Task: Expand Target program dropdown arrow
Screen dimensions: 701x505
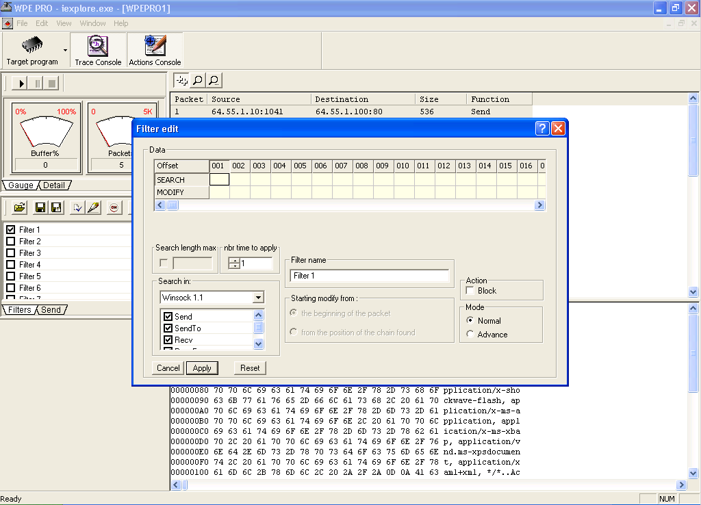Action: (65, 50)
